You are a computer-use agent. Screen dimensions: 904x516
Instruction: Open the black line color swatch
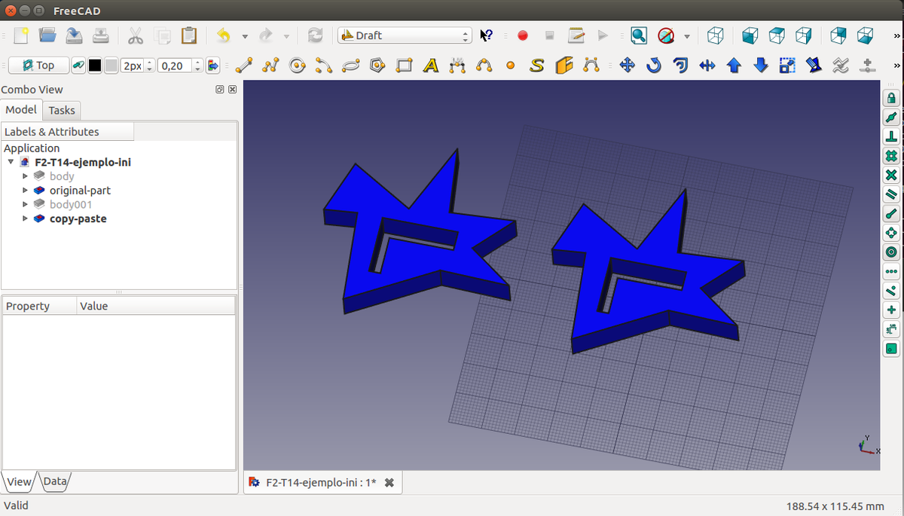(95, 66)
